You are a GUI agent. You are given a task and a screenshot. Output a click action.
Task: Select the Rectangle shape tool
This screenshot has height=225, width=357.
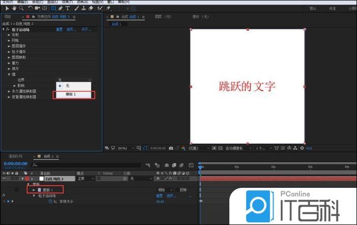53,8
